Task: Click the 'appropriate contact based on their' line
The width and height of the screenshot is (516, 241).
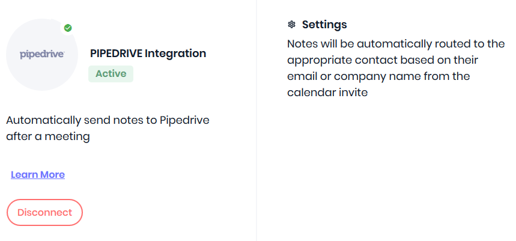Action: (x=383, y=60)
